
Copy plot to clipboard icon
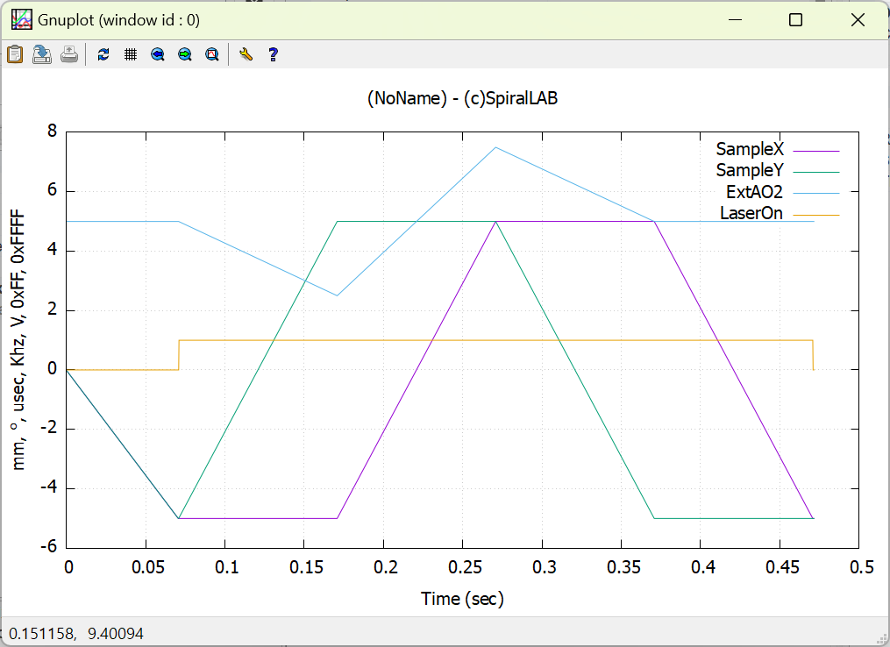click(15, 54)
